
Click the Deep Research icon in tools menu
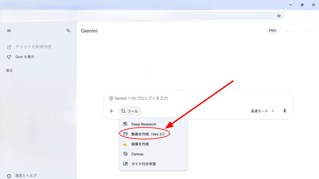coord(125,124)
